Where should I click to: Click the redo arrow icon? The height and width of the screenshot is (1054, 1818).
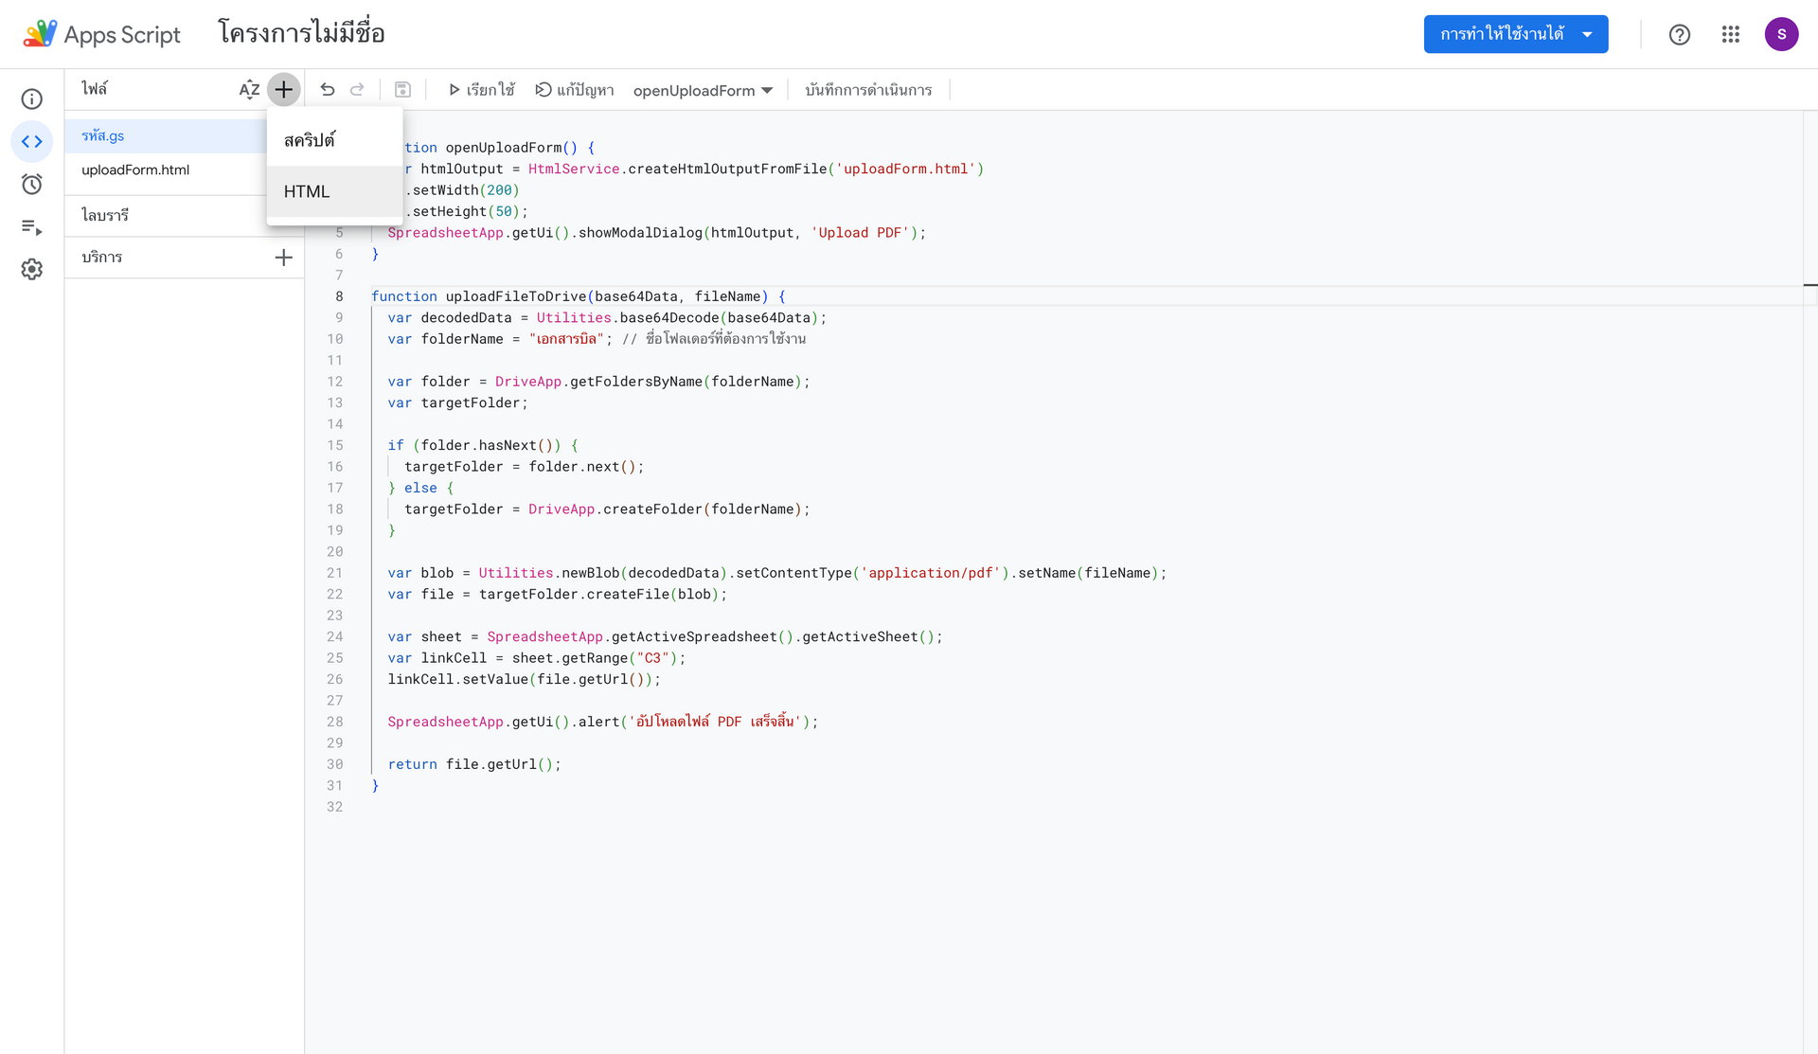click(x=357, y=90)
